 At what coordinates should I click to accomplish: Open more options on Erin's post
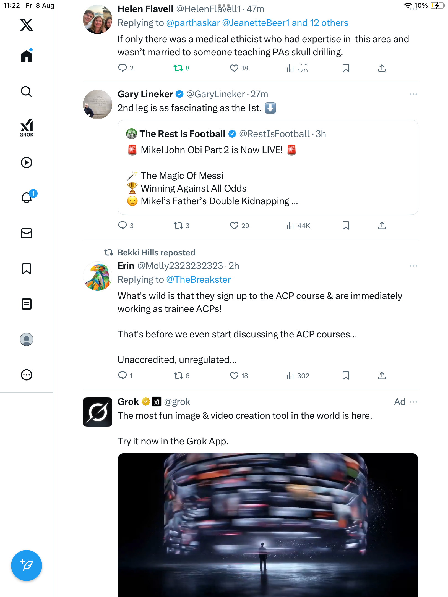(x=413, y=266)
